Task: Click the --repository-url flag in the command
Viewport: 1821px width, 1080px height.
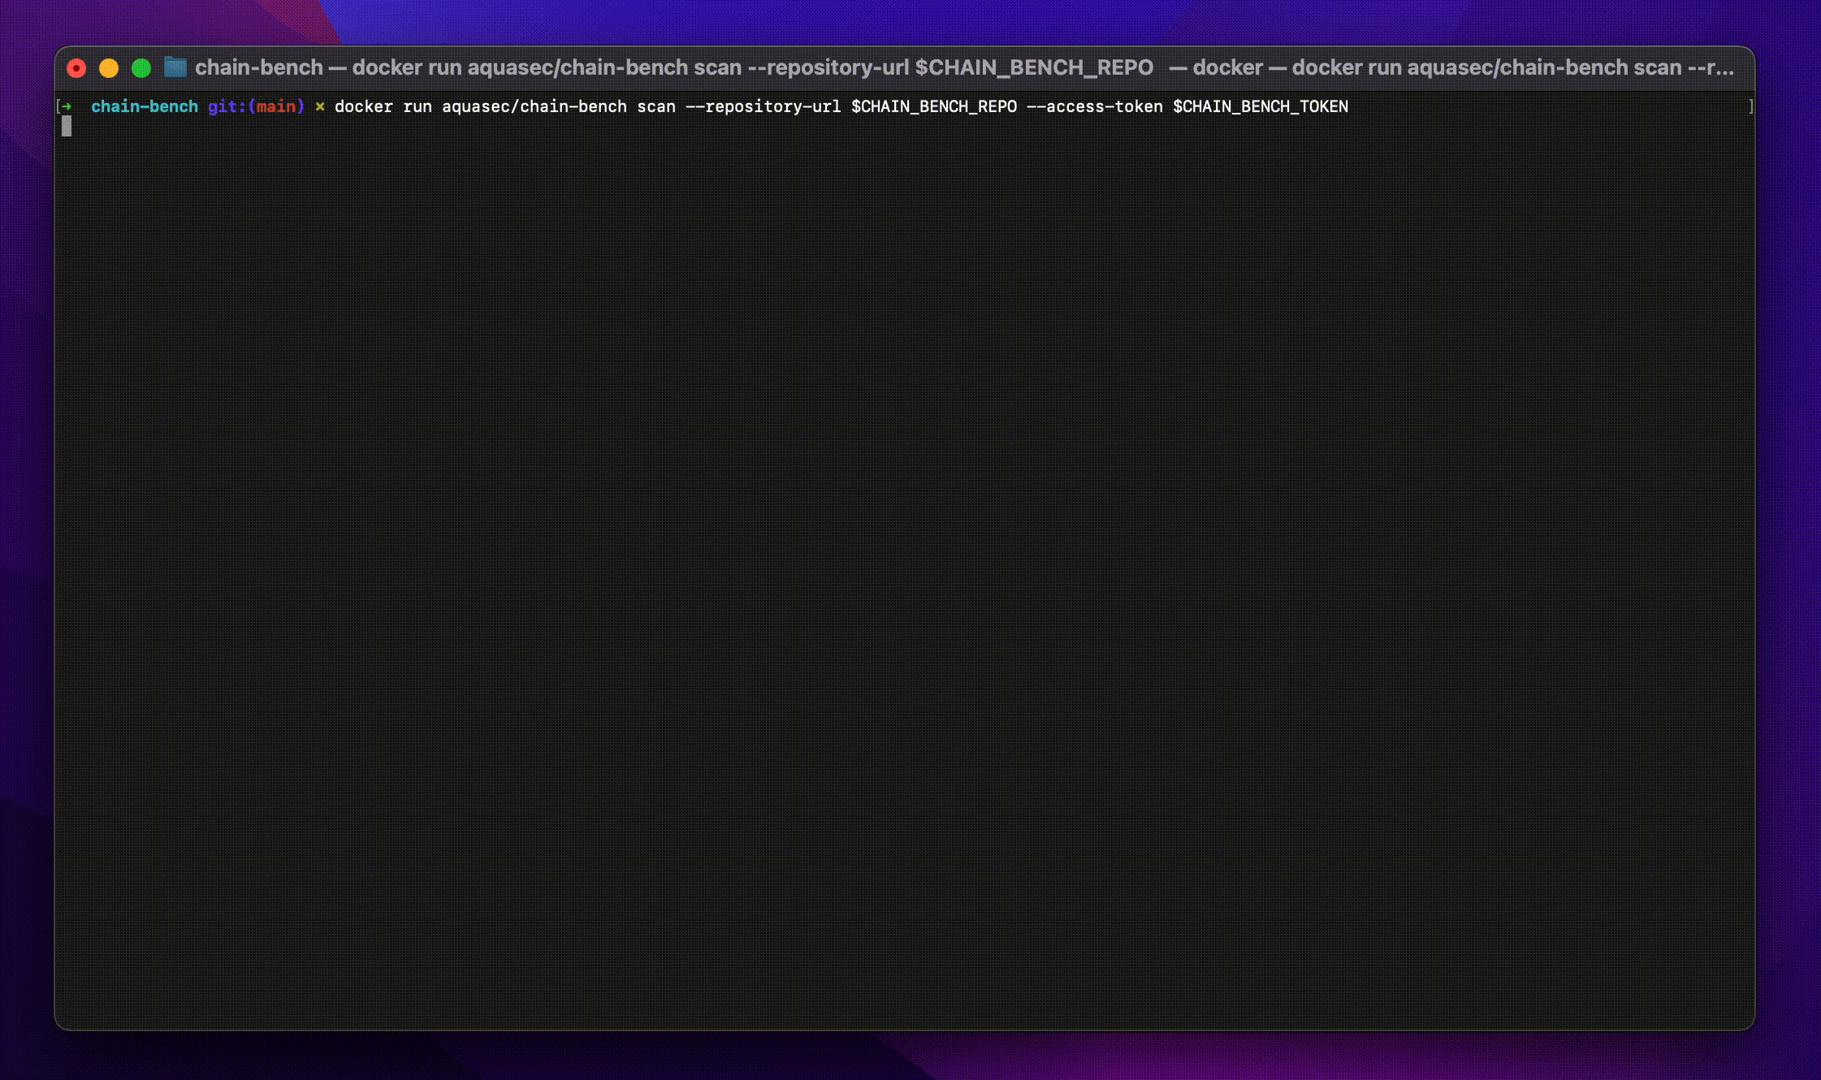Action: tap(763, 106)
